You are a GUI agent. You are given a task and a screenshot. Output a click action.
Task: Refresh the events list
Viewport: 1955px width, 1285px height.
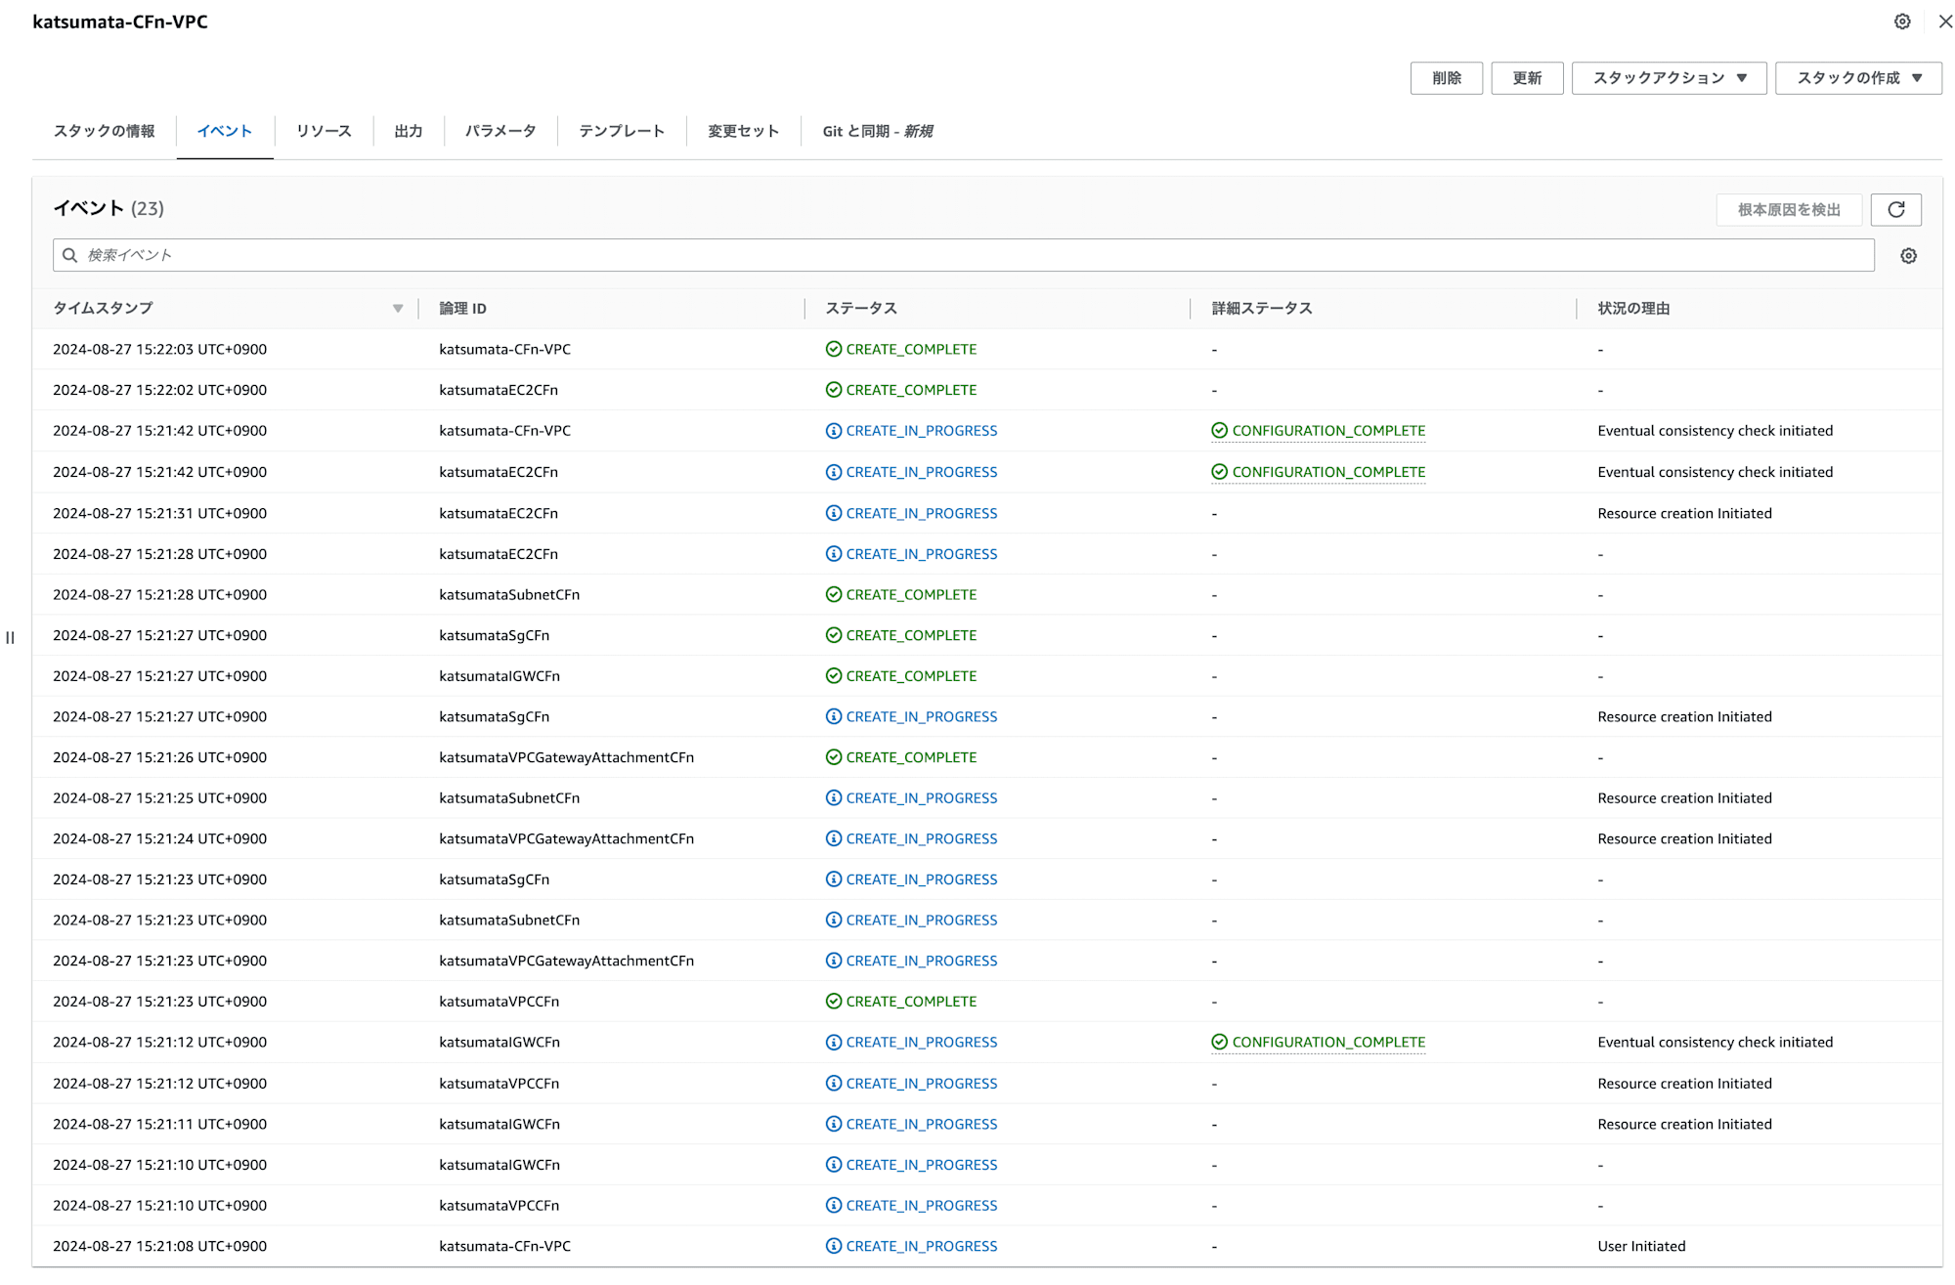click(x=1896, y=209)
